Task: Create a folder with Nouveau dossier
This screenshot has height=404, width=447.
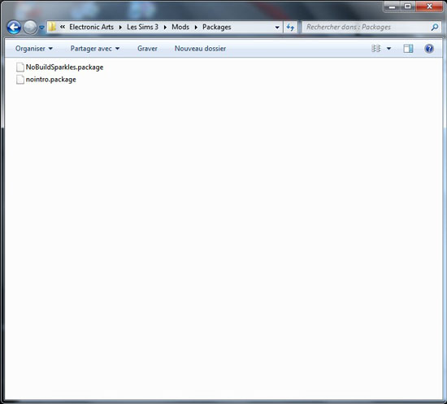Action: 200,49
